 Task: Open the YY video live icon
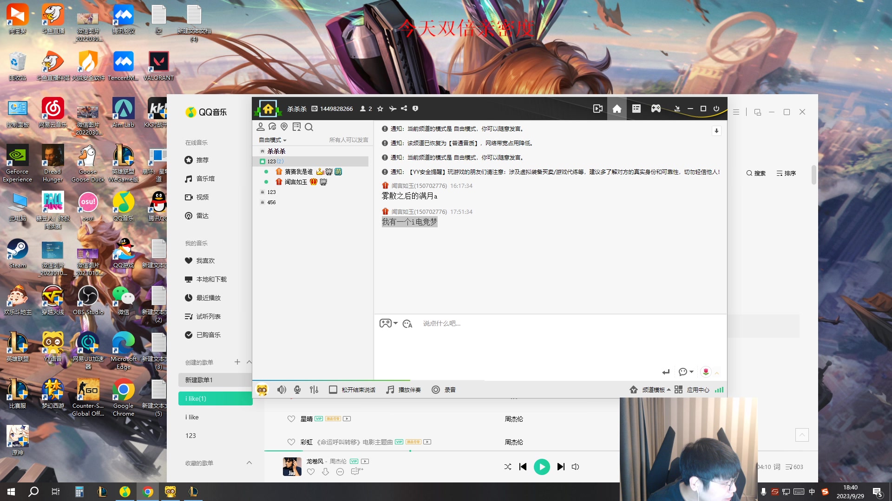pyautogui.click(x=598, y=109)
